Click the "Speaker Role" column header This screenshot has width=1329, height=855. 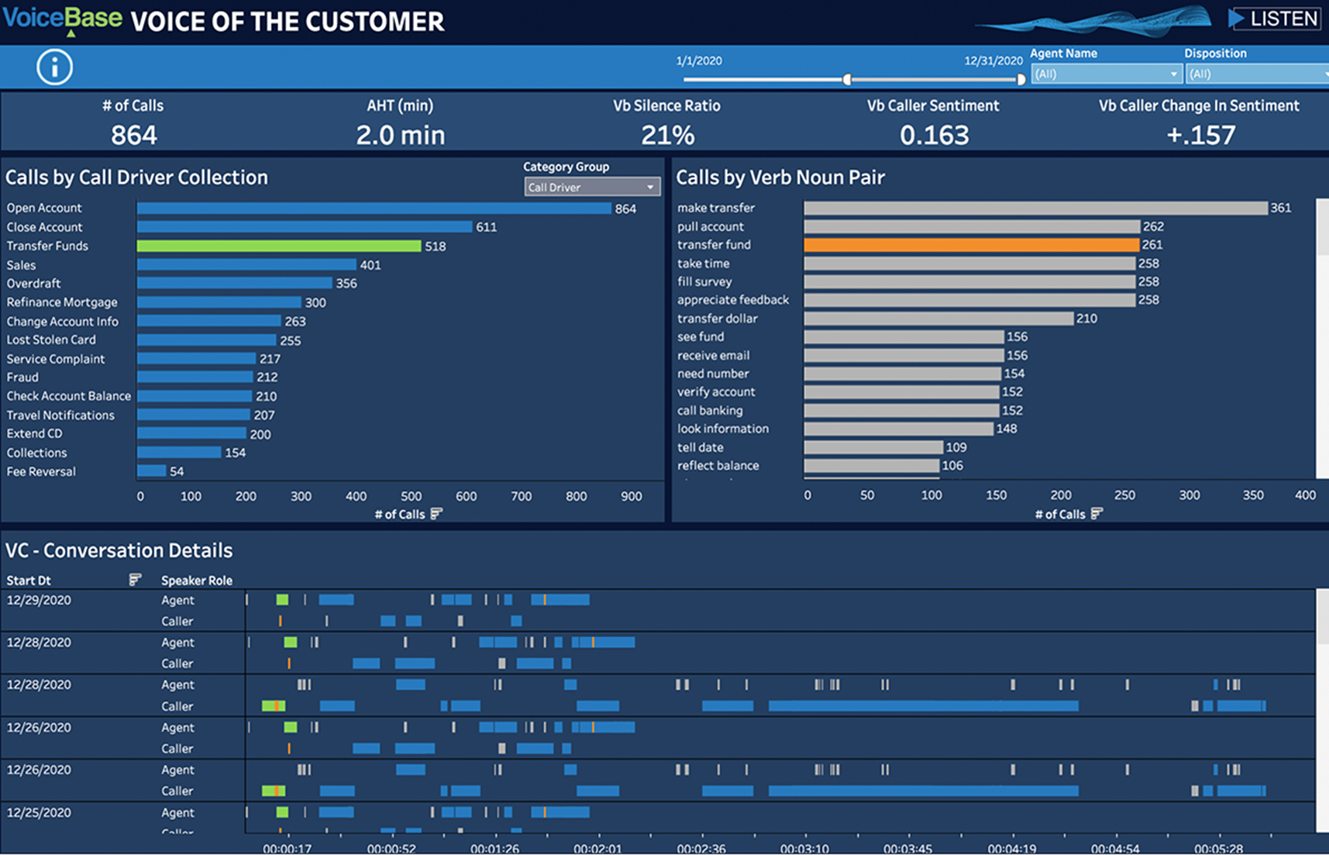197,581
